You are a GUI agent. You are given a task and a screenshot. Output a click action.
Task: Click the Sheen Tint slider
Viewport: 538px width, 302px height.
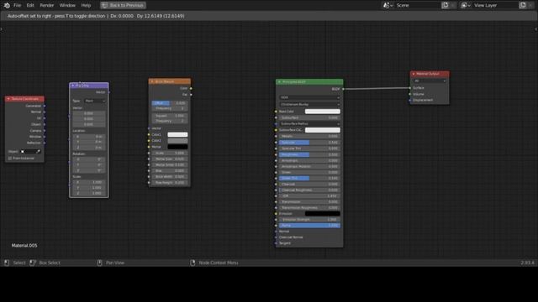(309, 179)
